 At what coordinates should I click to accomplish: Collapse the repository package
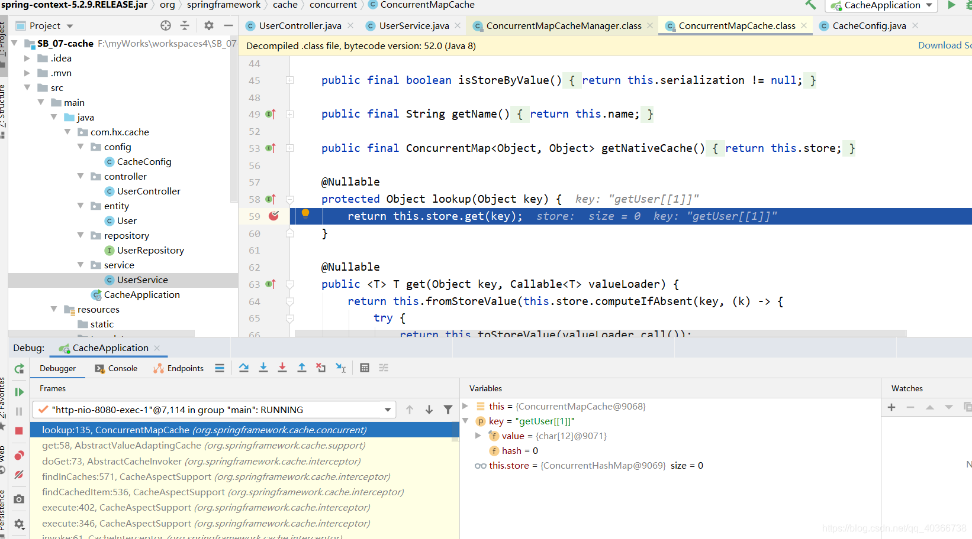click(81, 235)
